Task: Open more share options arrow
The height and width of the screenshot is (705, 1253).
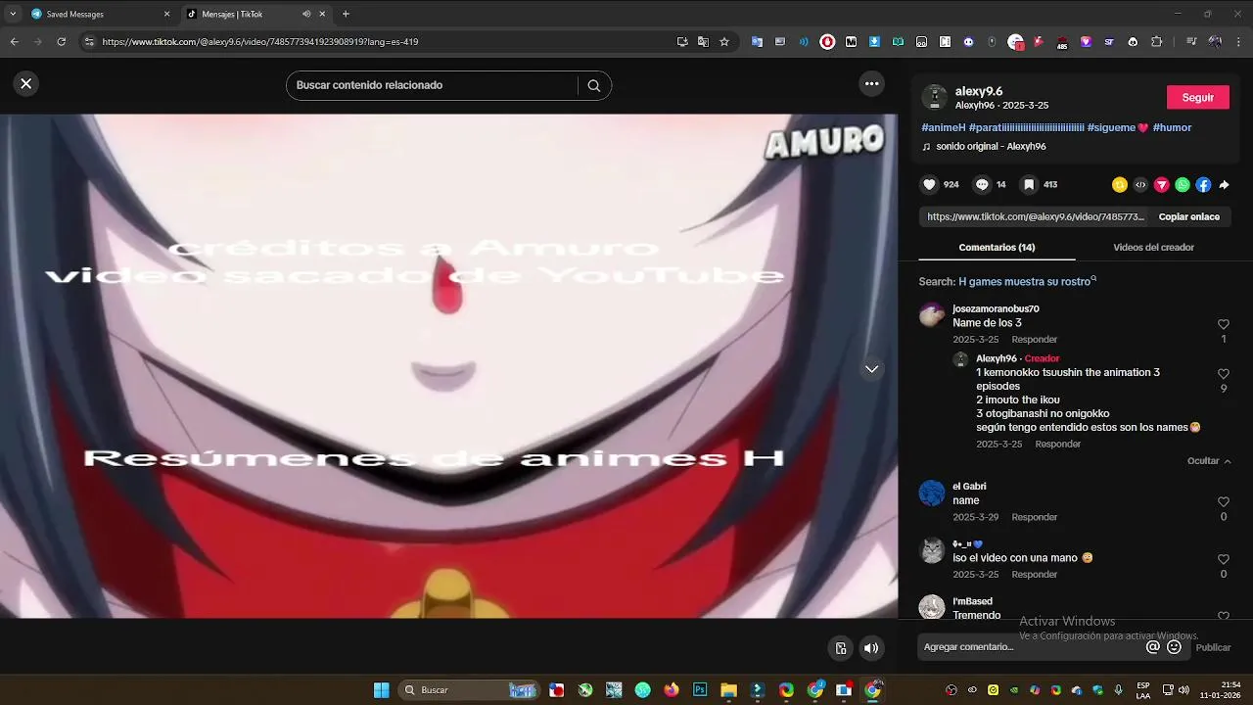Action: pos(1224,184)
